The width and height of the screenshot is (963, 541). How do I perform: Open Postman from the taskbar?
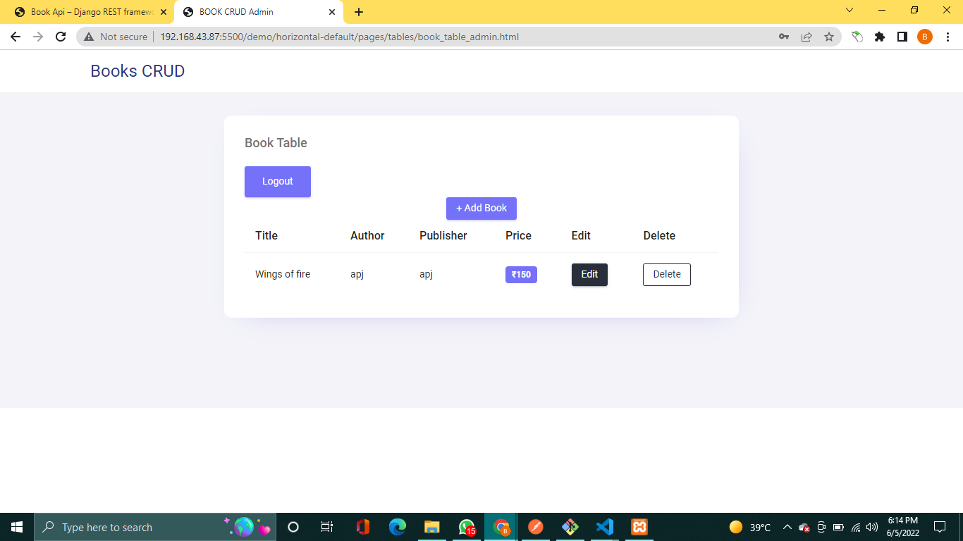[x=535, y=526]
